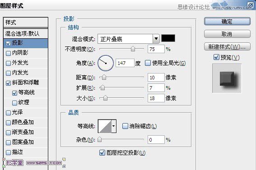Click the 不透明度 opacity slider handle
Image resolution: width=256 pixels, height=170 pixels.
[x=133, y=49]
